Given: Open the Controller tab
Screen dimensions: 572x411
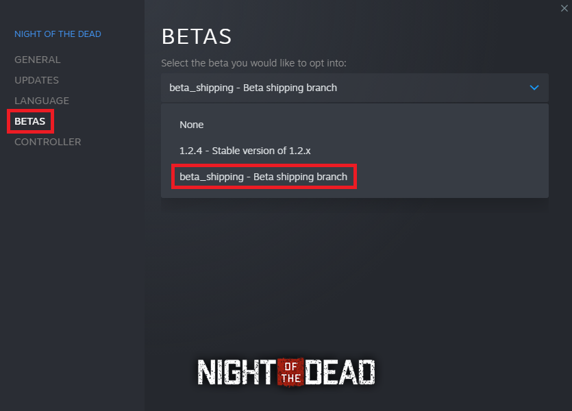Looking at the screenshot, I should (48, 142).
